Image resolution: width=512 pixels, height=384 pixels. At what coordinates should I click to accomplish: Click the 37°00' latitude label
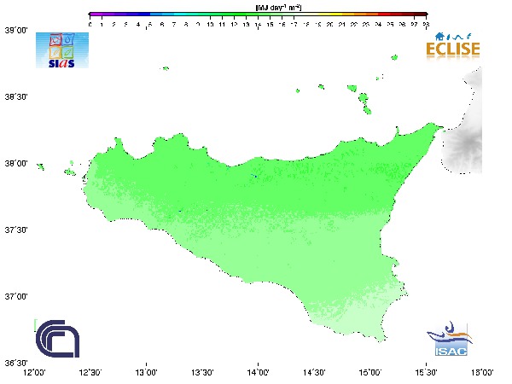(x=16, y=297)
